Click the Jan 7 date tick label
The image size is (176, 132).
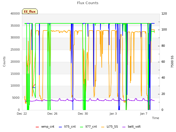click(x=144, y=114)
